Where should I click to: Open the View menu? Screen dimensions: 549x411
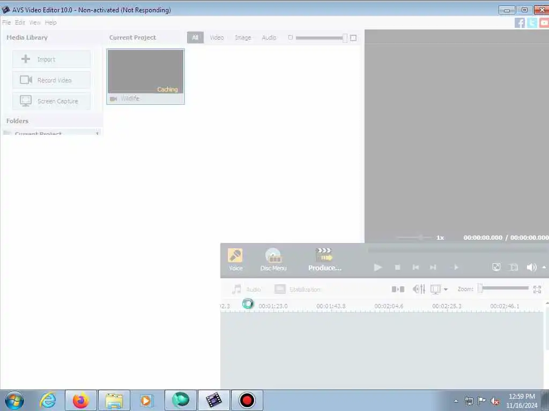[35, 22]
